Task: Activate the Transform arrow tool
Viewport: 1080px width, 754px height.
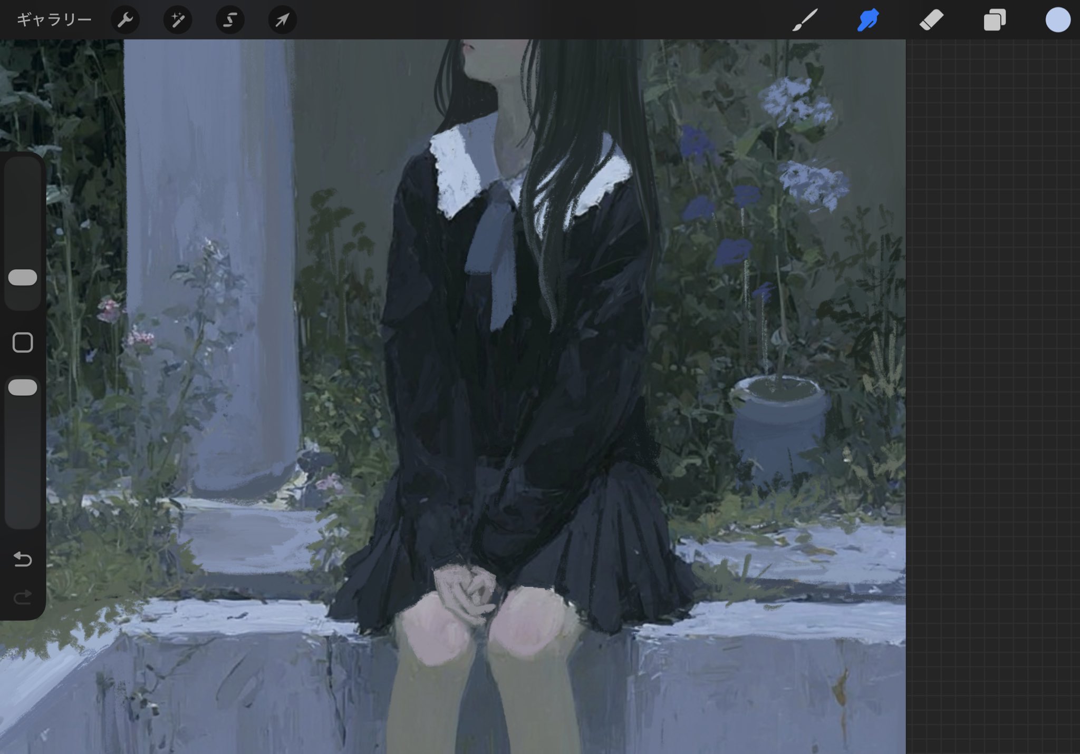Action: [282, 20]
